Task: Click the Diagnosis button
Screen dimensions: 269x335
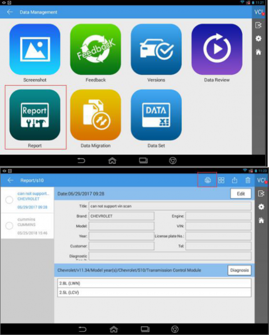Action: [240, 271]
